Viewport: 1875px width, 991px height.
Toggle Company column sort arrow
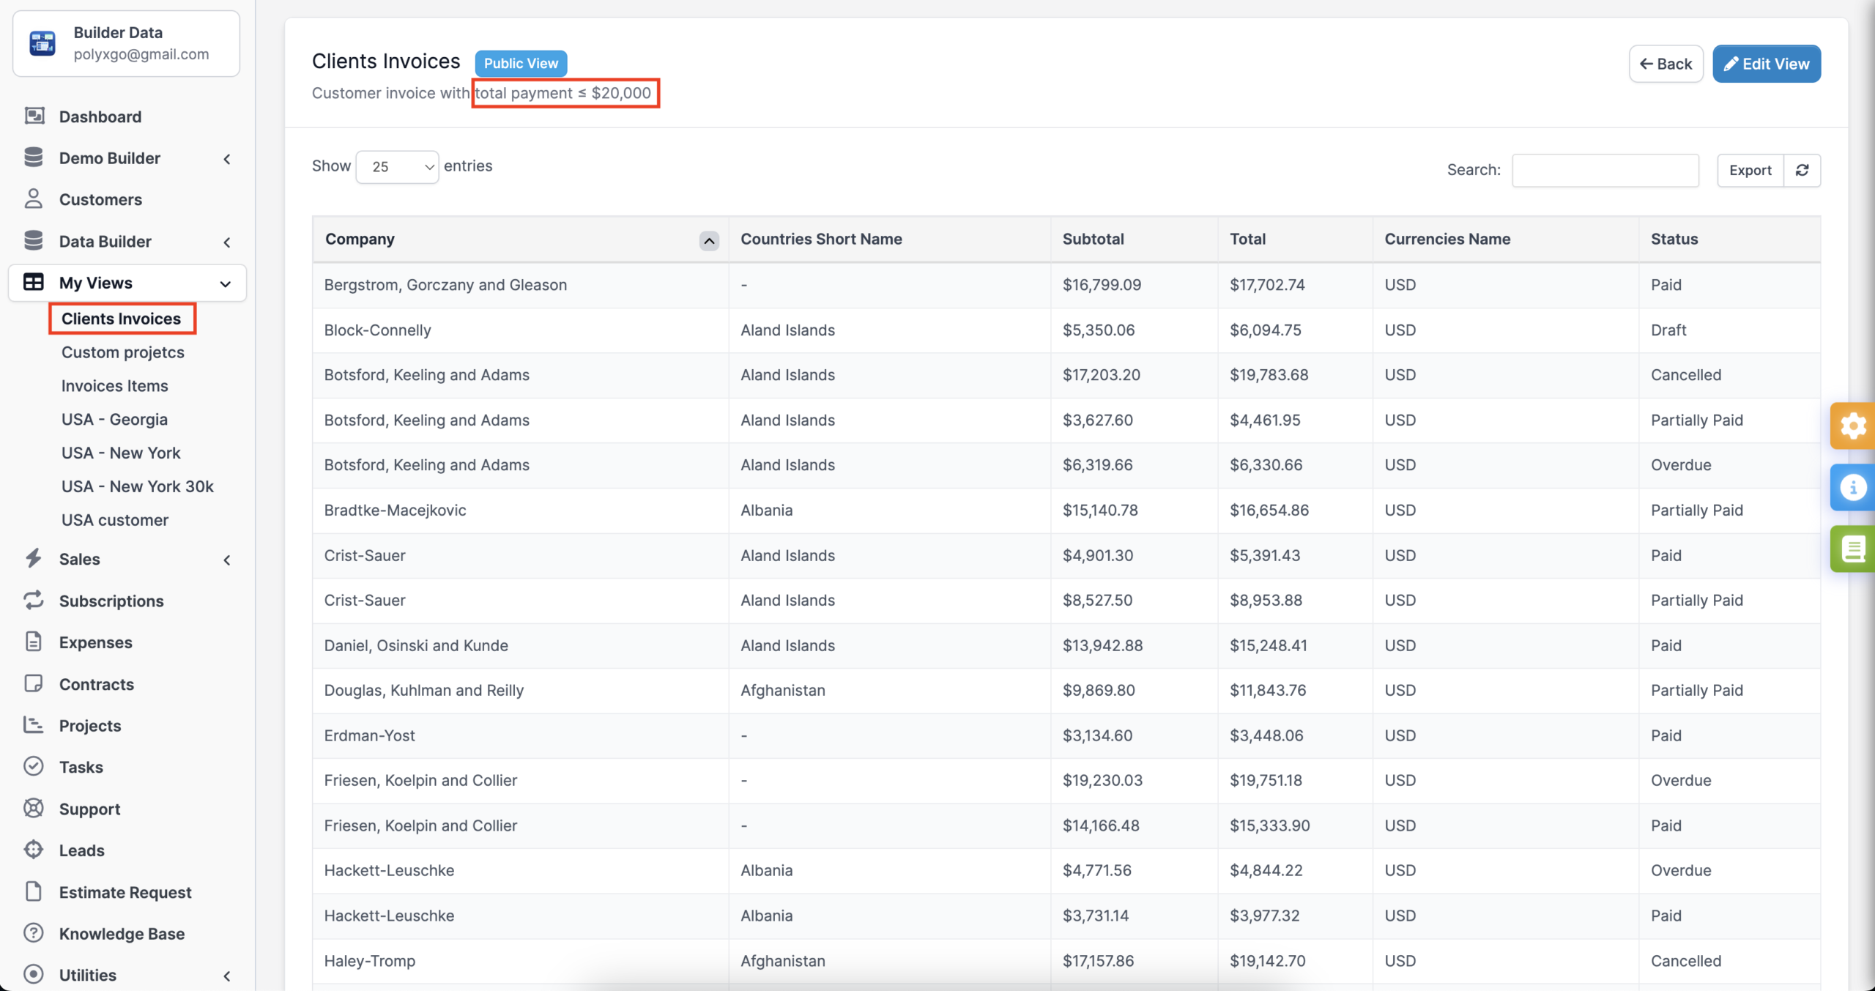[x=708, y=240]
